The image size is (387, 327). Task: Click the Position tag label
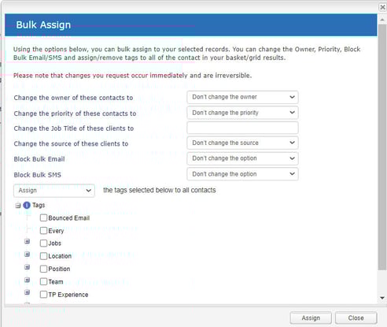tap(59, 269)
